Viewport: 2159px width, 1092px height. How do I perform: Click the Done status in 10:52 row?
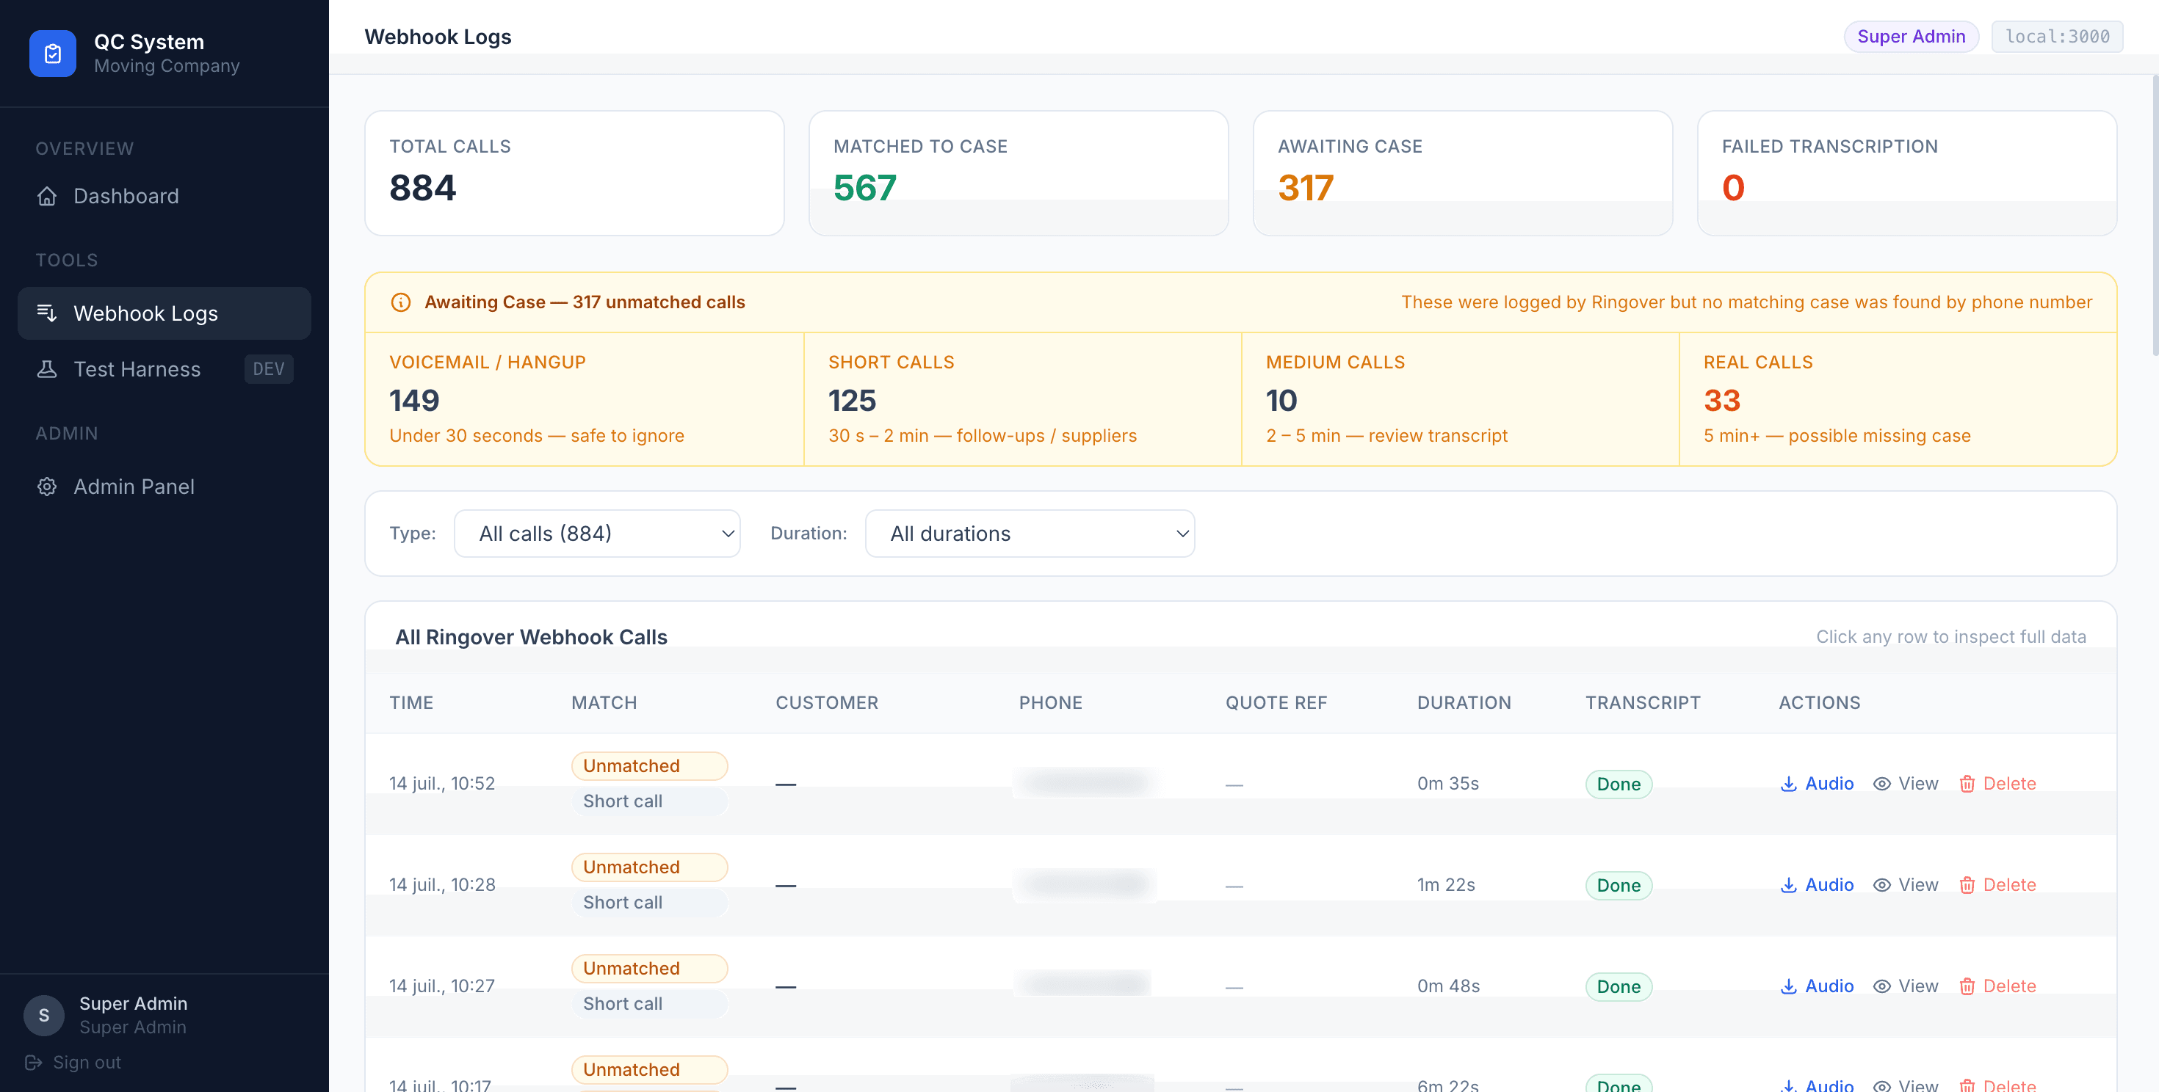[1619, 784]
